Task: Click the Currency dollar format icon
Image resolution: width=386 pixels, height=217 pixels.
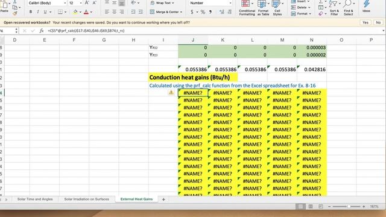Action: pyautogui.click(x=192, y=12)
